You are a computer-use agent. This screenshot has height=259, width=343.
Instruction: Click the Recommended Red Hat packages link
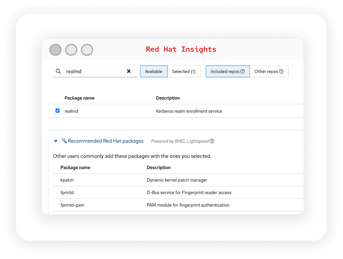[x=106, y=141]
